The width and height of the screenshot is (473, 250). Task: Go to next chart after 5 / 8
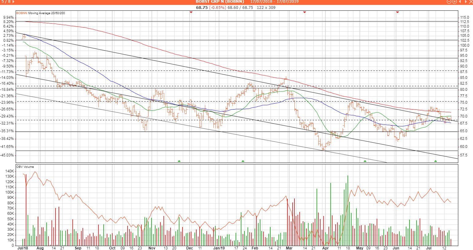coord(13,2)
